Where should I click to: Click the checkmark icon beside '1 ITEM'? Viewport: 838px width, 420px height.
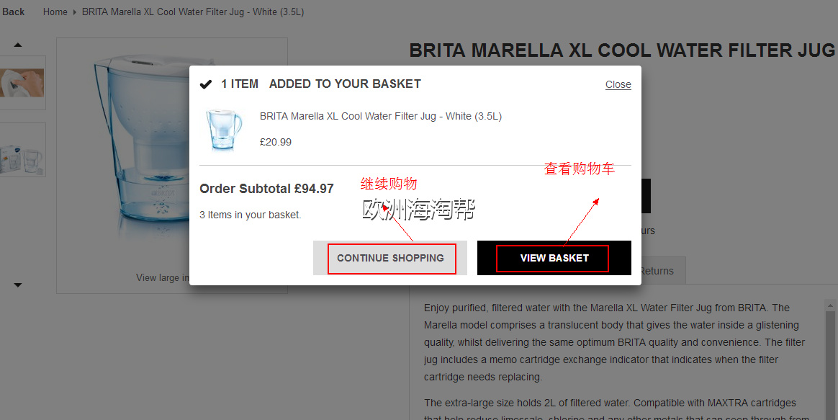pos(206,84)
